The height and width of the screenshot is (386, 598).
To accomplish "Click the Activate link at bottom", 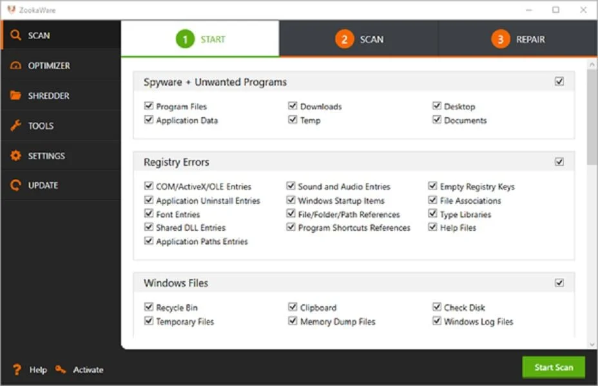I will click(88, 370).
